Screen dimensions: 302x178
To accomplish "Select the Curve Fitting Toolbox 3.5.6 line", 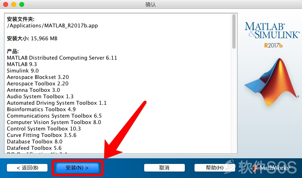I will pyautogui.click(x=41, y=135).
